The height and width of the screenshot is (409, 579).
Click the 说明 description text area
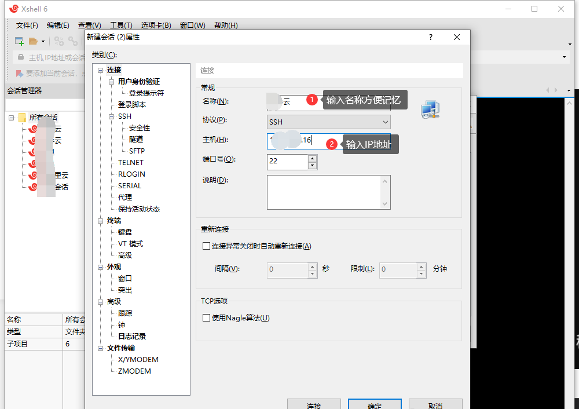(x=329, y=192)
